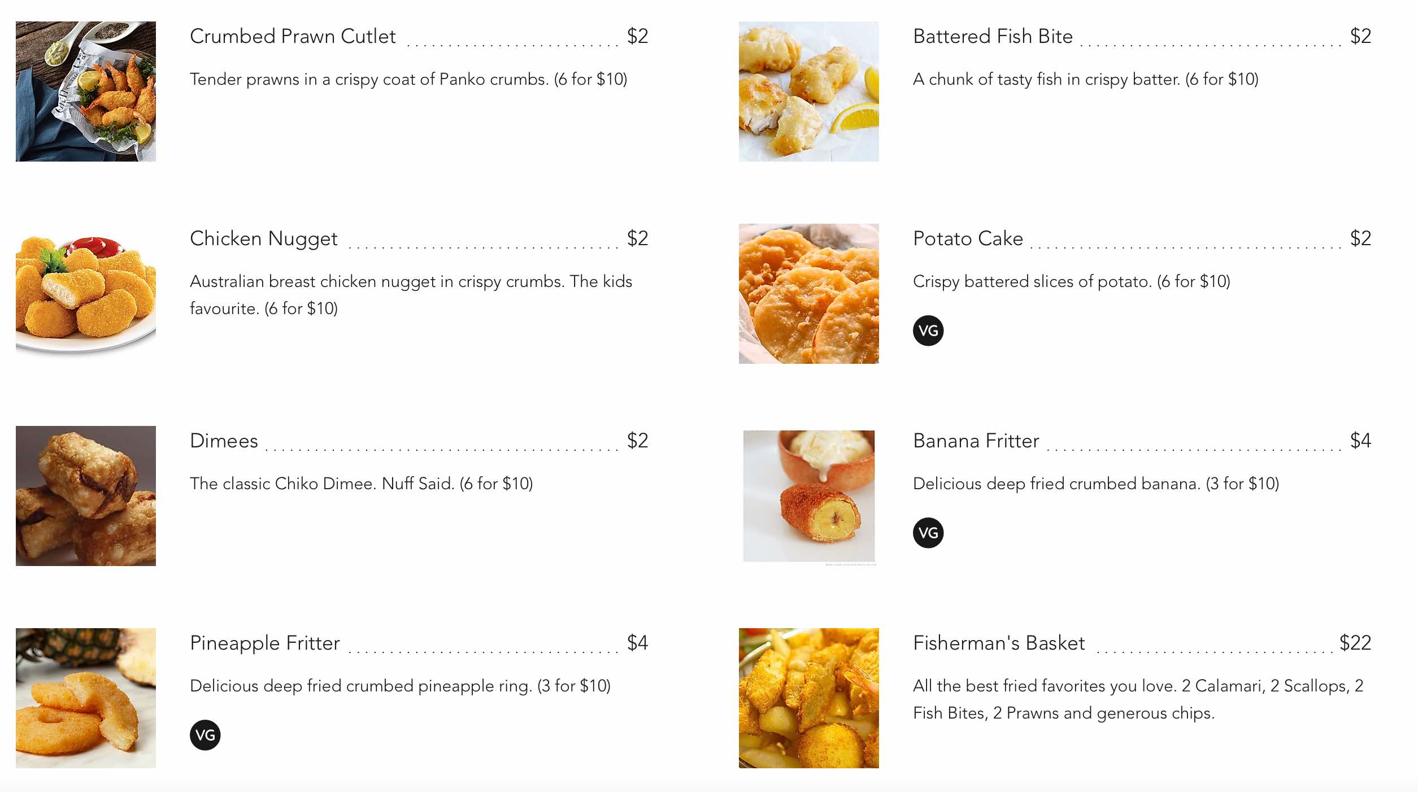
Task: Click the $22 price for Fisherman's Basket
Action: [x=1355, y=643]
